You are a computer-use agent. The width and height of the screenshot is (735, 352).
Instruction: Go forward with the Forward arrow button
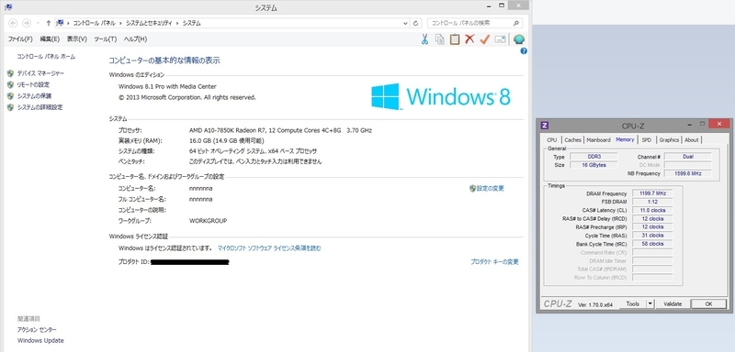tap(27, 23)
